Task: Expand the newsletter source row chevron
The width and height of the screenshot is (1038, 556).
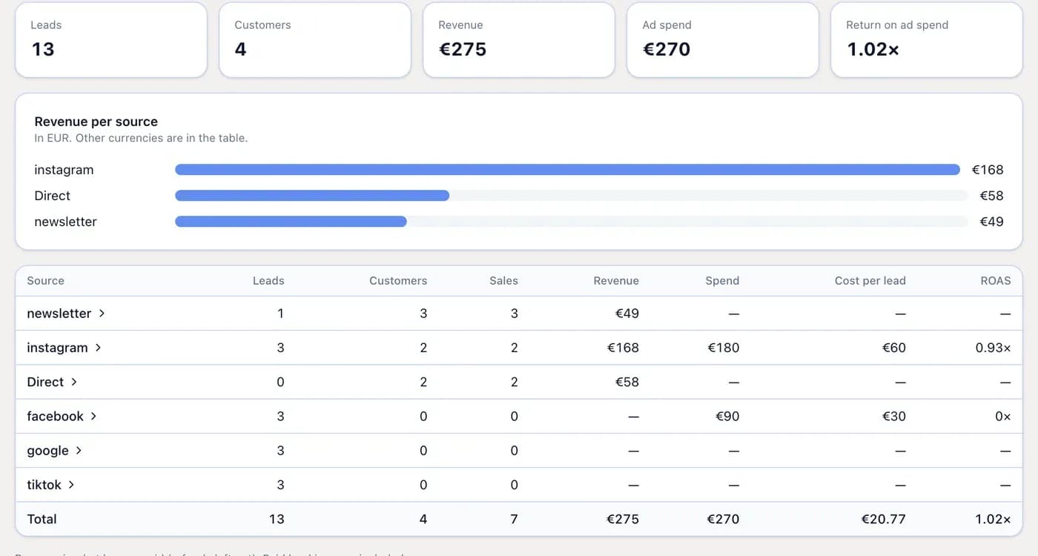Action: coord(102,314)
